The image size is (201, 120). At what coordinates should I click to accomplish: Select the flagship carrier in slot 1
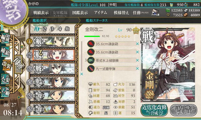[54, 41]
